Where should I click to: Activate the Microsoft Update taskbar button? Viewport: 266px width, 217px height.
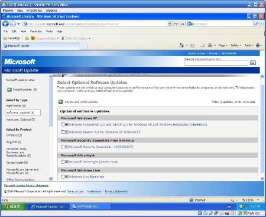pyautogui.click(x=48, y=207)
